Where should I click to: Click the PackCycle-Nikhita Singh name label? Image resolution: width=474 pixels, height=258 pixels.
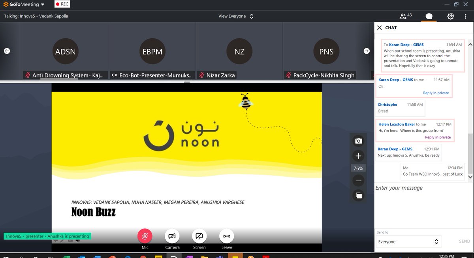tap(324, 75)
